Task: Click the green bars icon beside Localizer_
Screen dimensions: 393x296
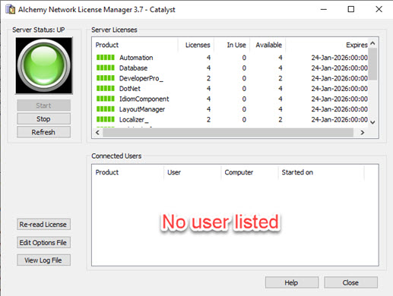Action: (106, 119)
